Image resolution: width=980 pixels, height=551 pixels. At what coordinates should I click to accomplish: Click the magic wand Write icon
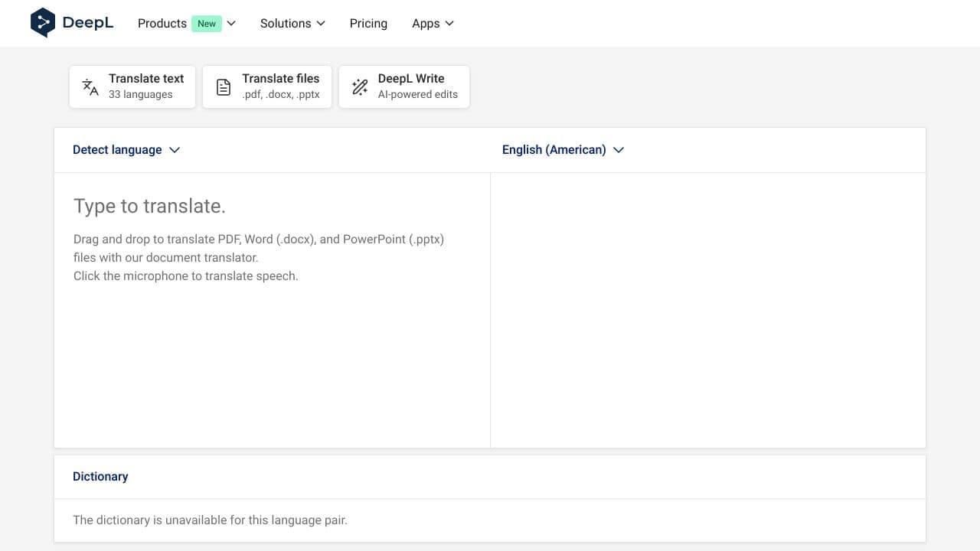click(x=360, y=87)
